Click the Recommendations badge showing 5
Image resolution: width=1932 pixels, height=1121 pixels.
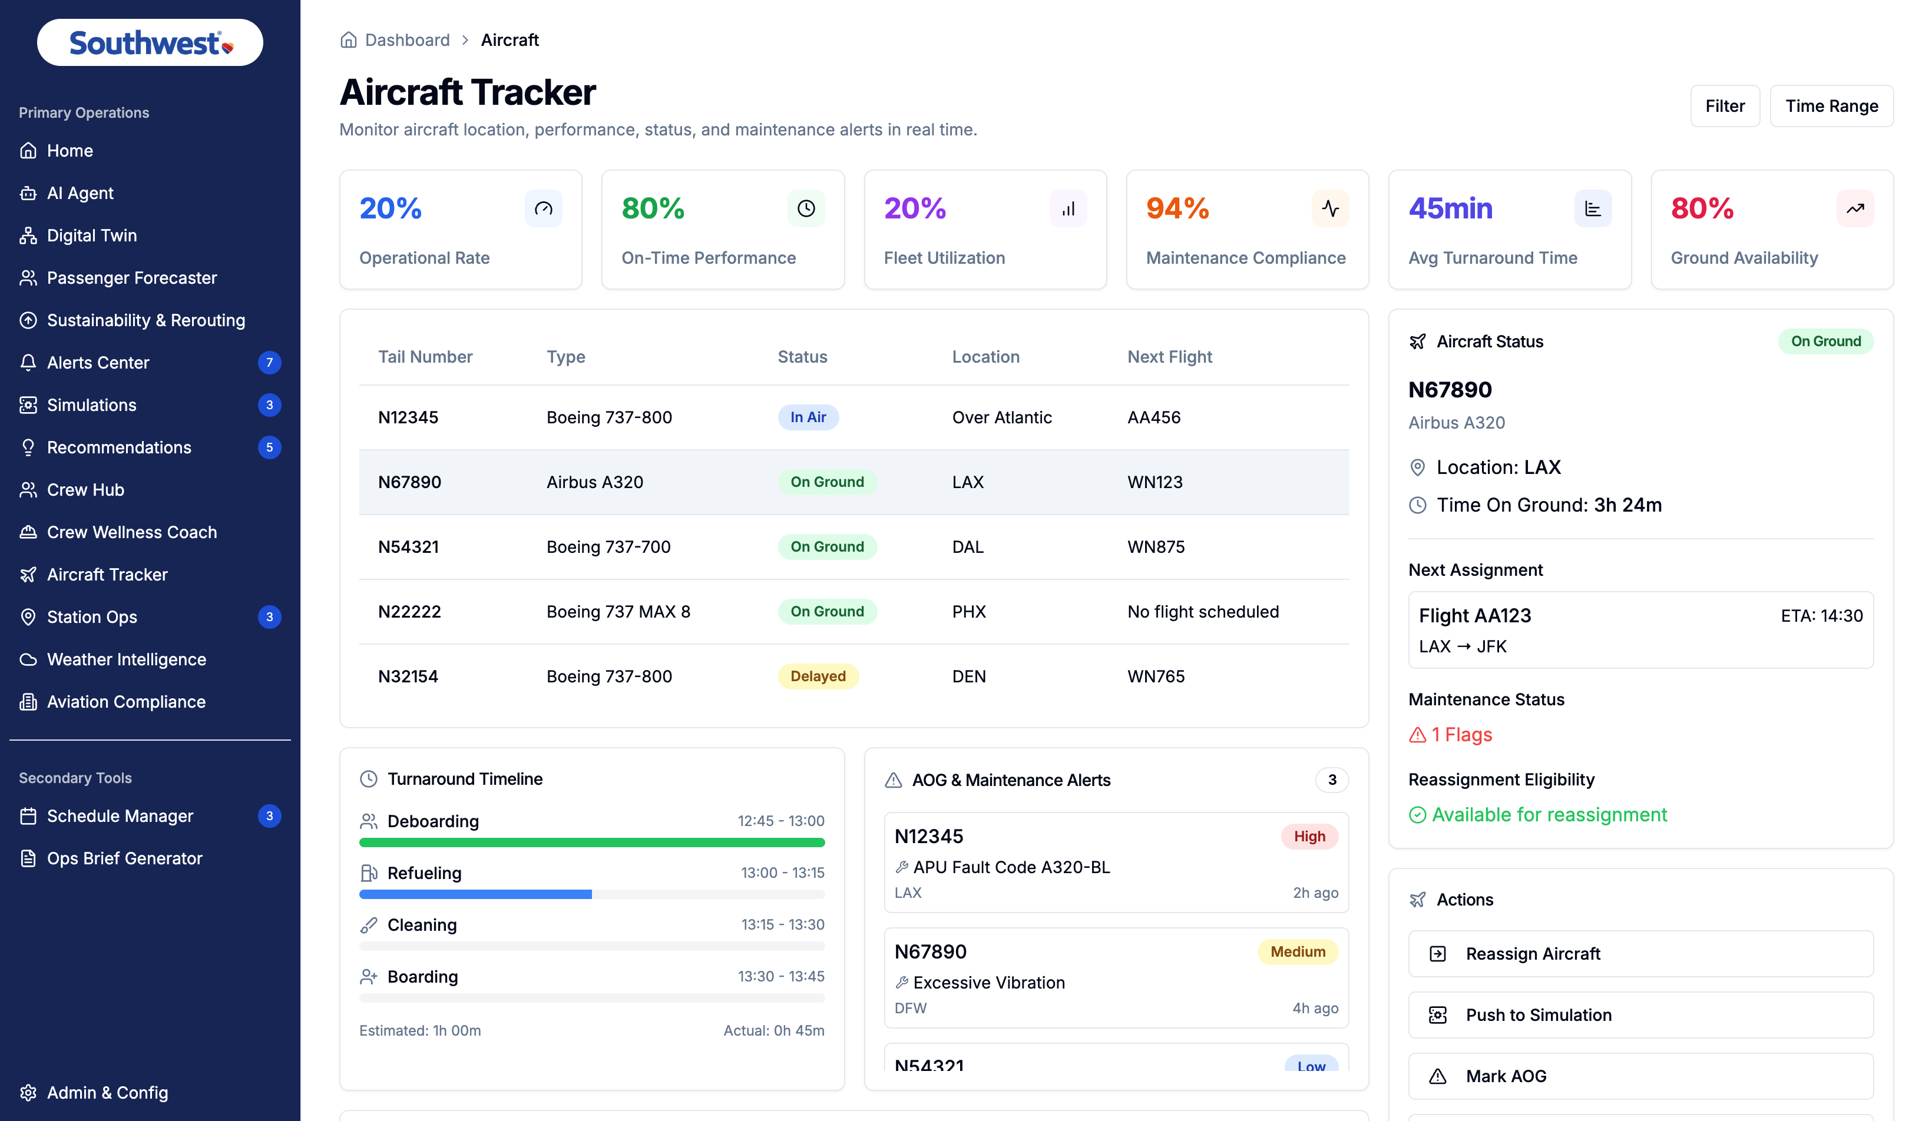pyautogui.click(x=269, y=447)
